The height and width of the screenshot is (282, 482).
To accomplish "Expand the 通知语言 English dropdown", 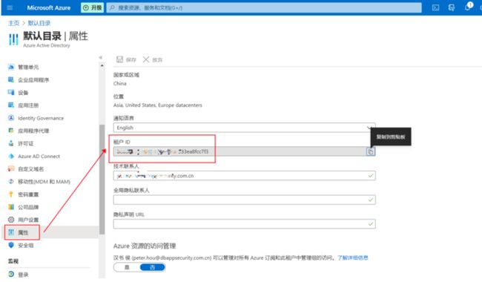I will pos(245,128).
